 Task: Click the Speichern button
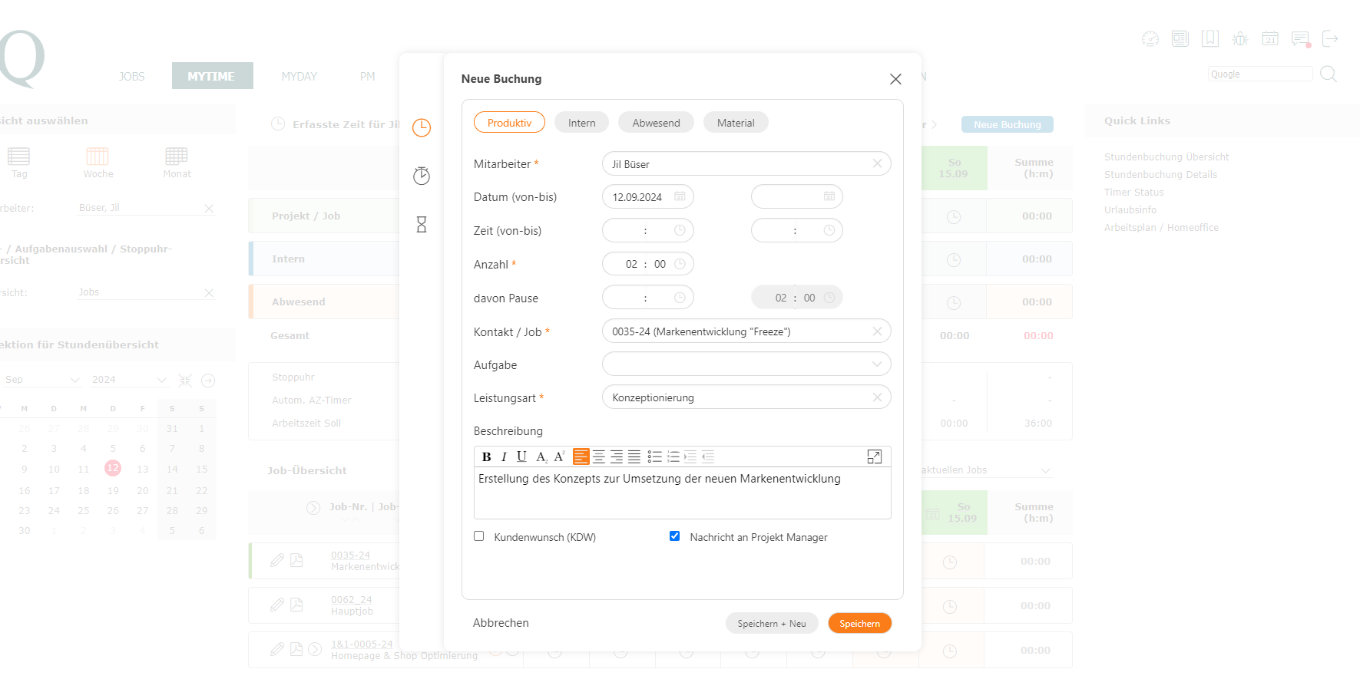click(x=859, y=624)
